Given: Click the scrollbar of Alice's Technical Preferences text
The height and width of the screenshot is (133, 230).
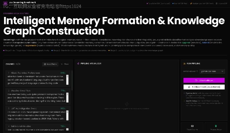Looking at the screenshot, I should click(67, 80).
